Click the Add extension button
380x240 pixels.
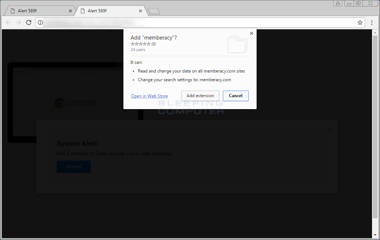click(200, 96)
